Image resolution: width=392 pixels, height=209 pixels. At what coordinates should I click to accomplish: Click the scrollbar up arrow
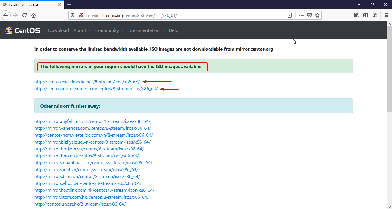point(389,24)
